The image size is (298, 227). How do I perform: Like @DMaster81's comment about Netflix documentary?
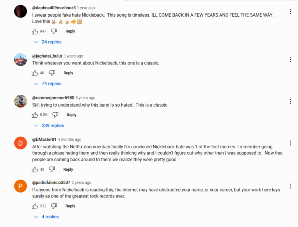(x=35, y=170)
